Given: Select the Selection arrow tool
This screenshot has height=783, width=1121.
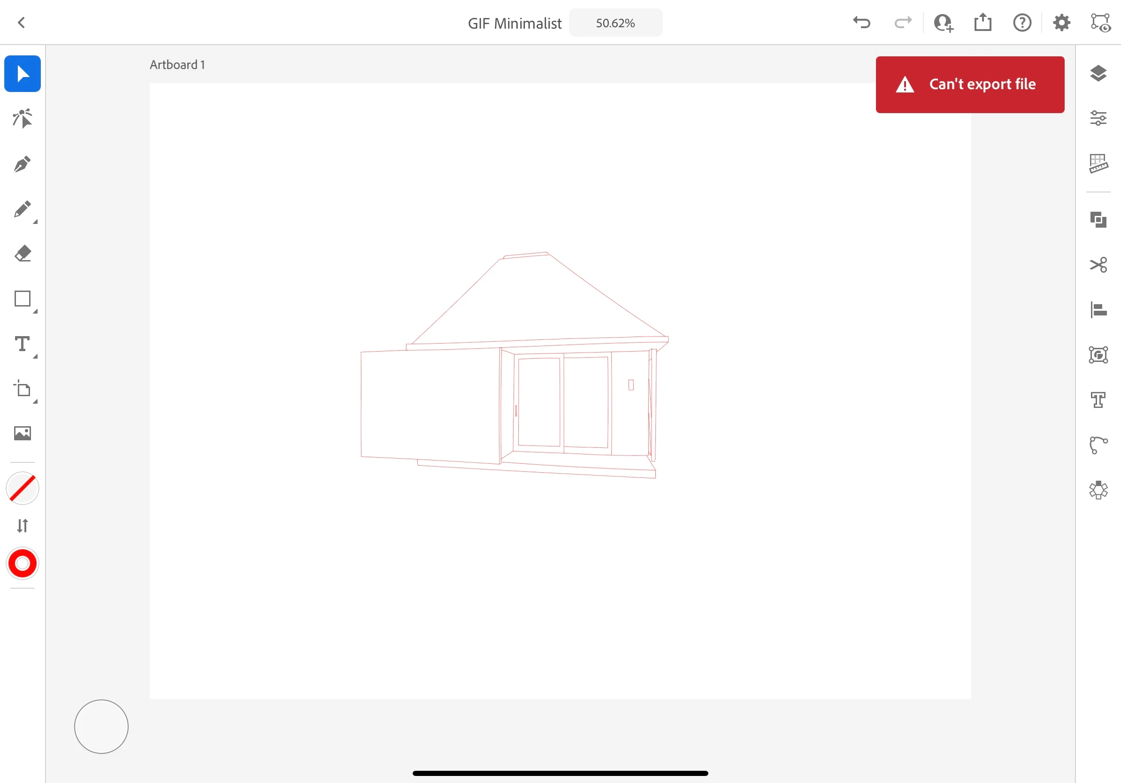Looking at the screenshot, I should [23, 74].
